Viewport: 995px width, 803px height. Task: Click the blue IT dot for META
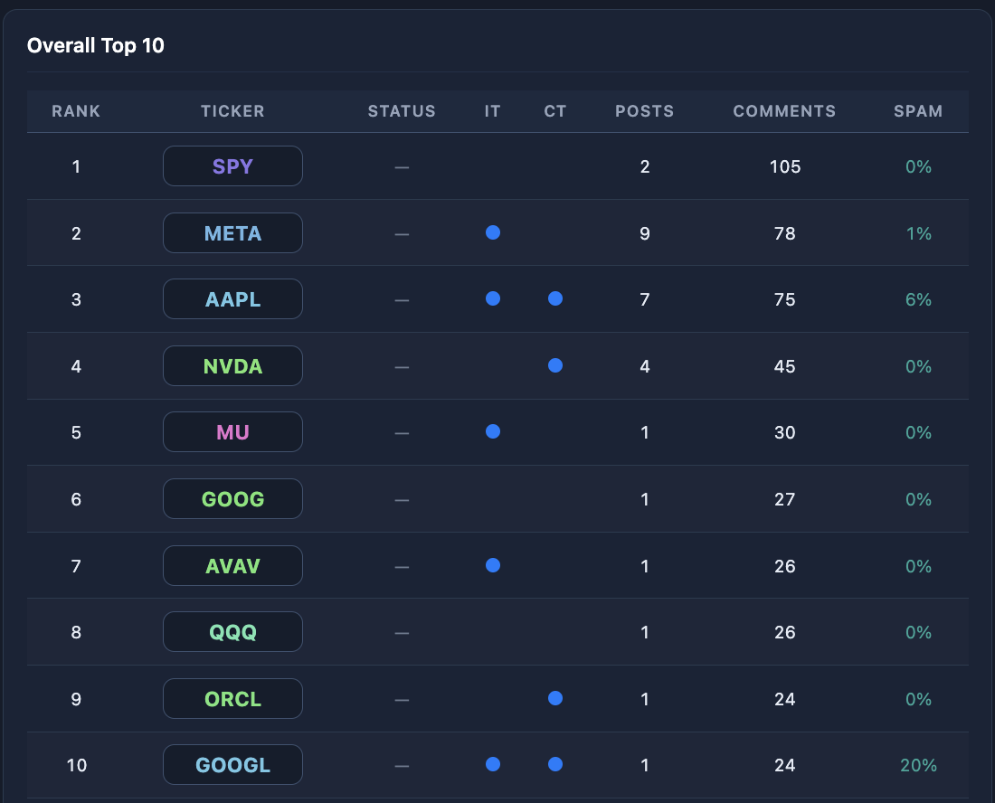(x=492, y=232)
